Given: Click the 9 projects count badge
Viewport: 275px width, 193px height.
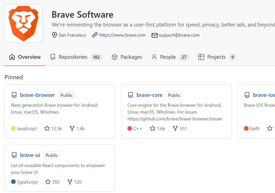Looking at the screenshot, I should pyautogui.click(x=232, y=57).
